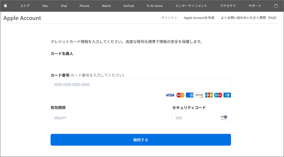Click the Apple logo icon
The width and height of the screenshot is (284, 157).
point(5,6)
